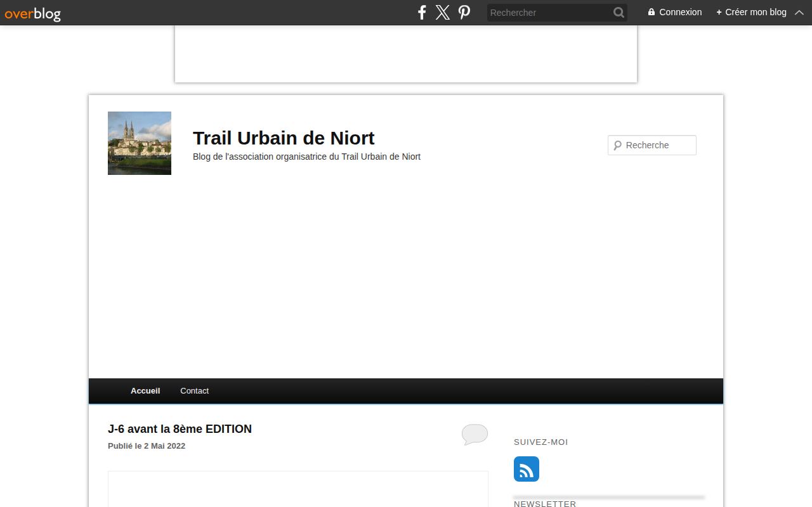Click the magnifier icon in Rechercher bar
The image size is (812, 507).
pyautogui.click(x=619, y=13)
